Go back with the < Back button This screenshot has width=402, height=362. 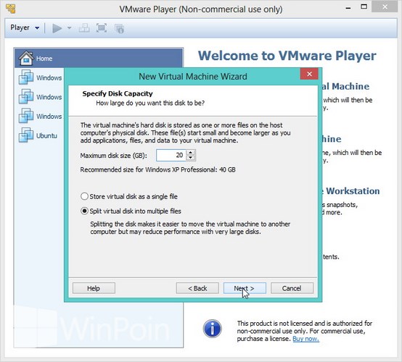click(x=197, y=288)
